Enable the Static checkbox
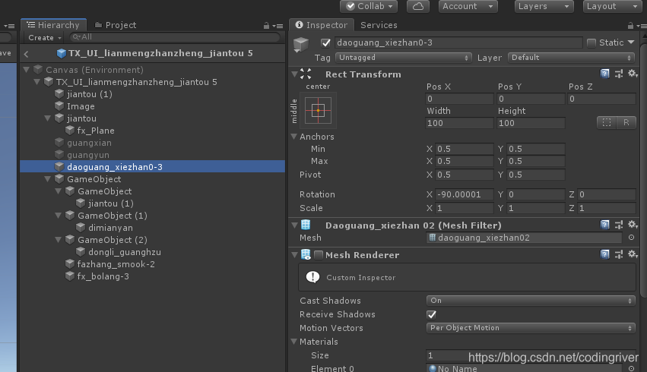The image size is (647, 372). tap(591, 43)
